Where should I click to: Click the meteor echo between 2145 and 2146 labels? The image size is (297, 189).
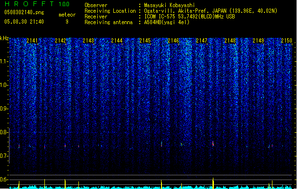point(161,144)
